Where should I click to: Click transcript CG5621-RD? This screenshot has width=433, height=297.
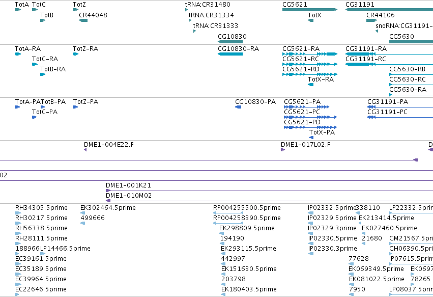point(310,74)
